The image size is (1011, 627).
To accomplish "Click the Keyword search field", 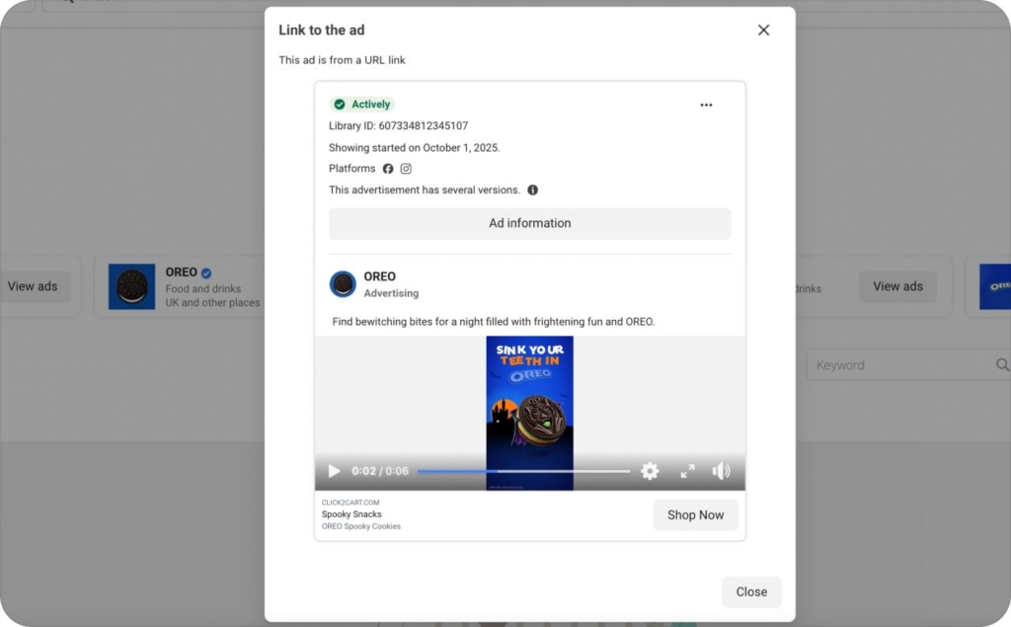I will tap(898, 365).
